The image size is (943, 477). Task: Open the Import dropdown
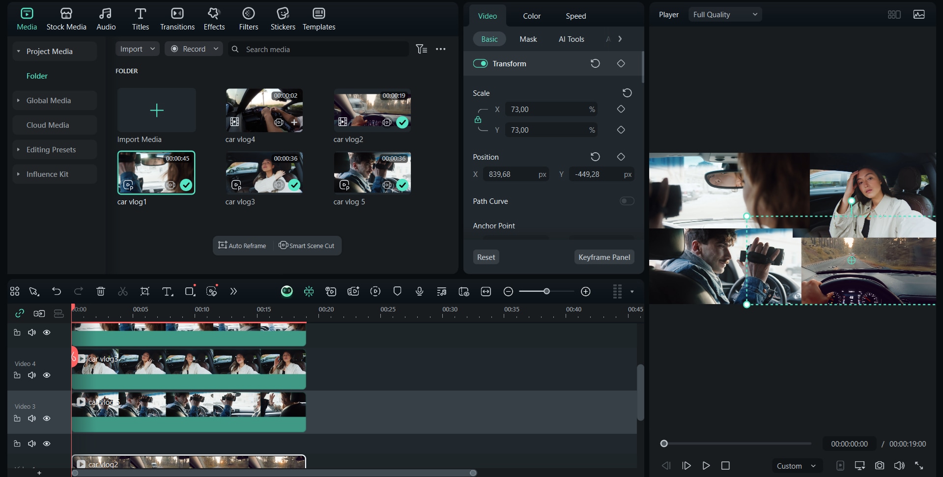pos(138,49)
